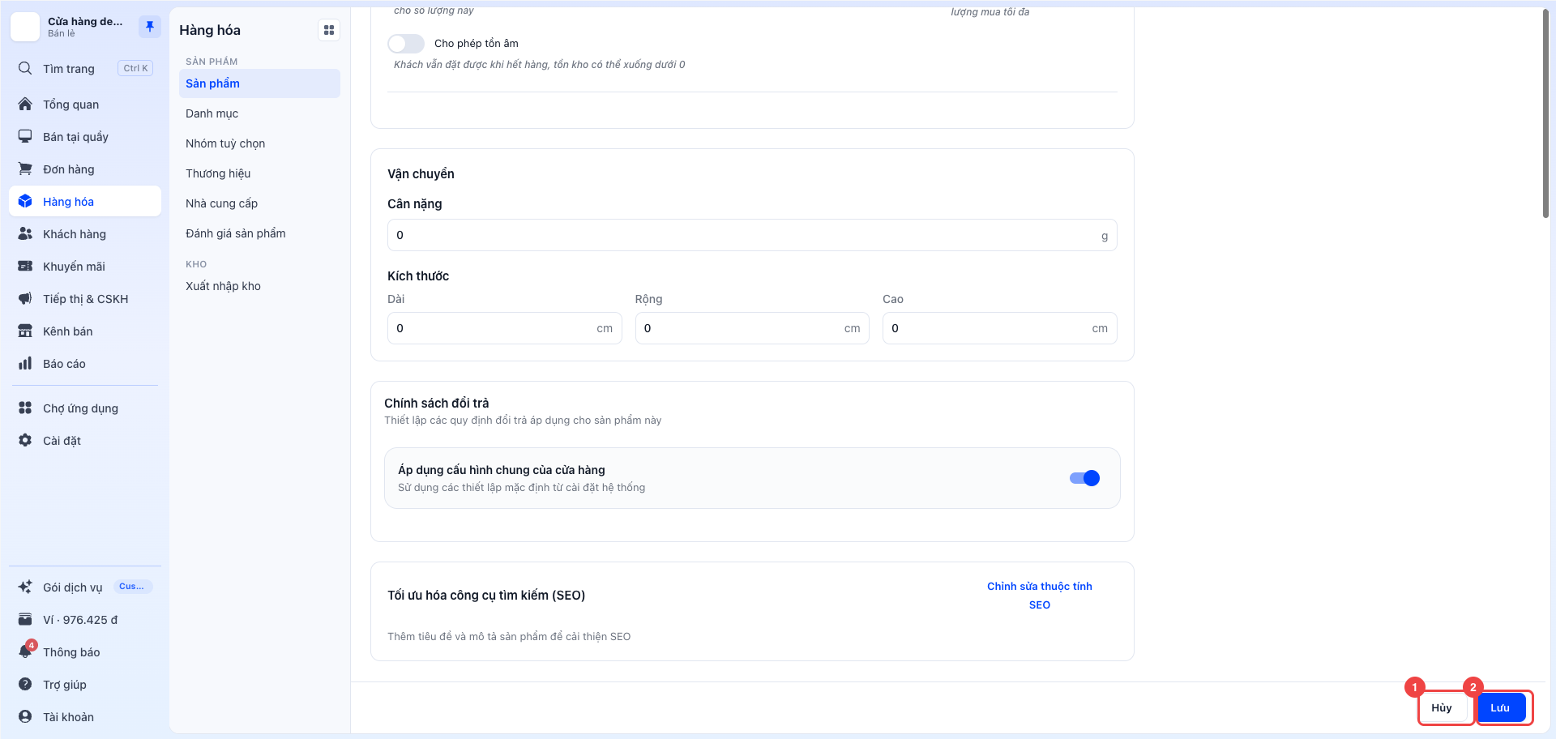The width and height of the screenshot is (1556, 739).
Task: Open the grid layout icon beside Hàng hóa
Action: coord(329,30)
